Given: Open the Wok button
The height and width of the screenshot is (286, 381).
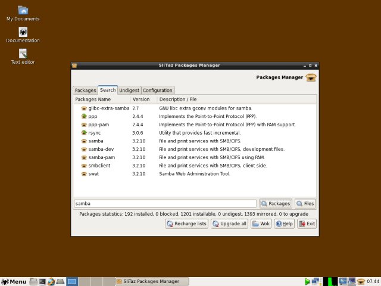Looking at the screenshot, I should point(261,224).
